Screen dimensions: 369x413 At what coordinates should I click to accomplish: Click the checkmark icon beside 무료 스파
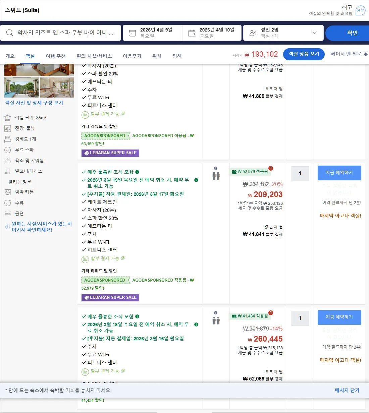point(8,150)
